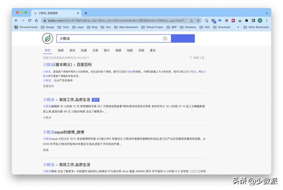
Task: Switch to the 资讯 tab
Action: [72, 50]
